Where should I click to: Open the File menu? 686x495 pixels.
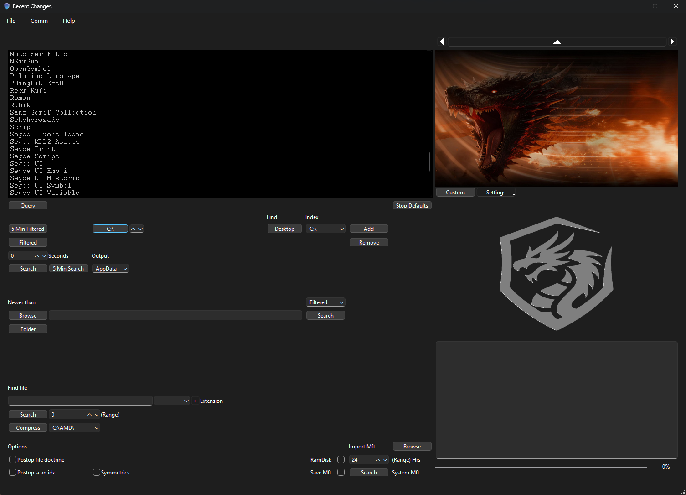(11, 21)
